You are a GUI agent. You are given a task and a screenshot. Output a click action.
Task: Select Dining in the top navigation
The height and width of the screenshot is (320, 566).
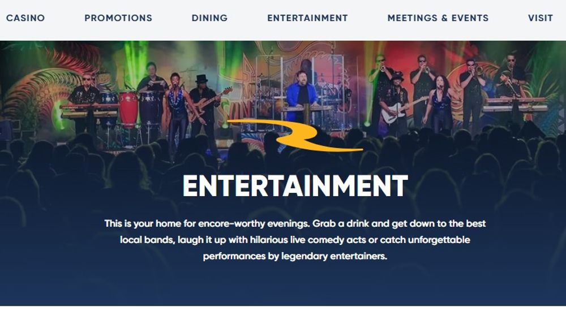[210, 18]
